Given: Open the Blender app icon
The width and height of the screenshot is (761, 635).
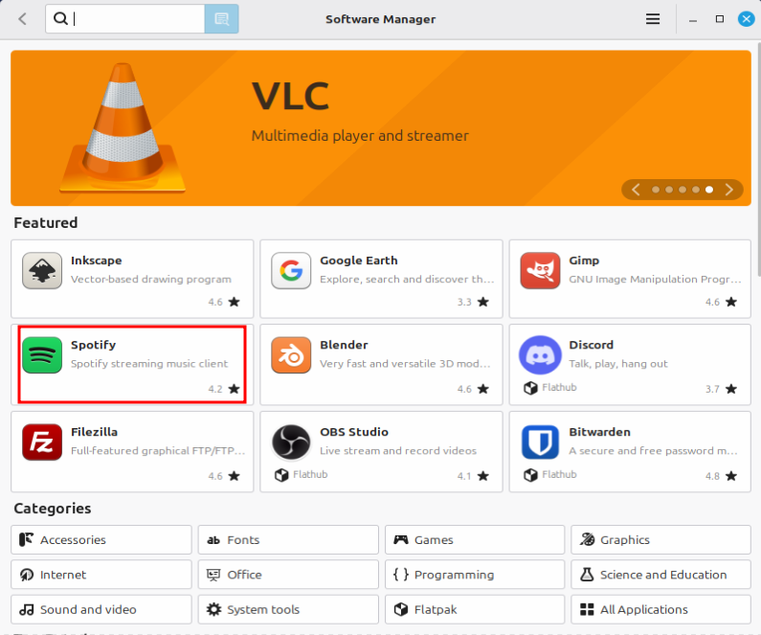Looking at the screenshot, I should pyautogui.click(x=291, y=355).
